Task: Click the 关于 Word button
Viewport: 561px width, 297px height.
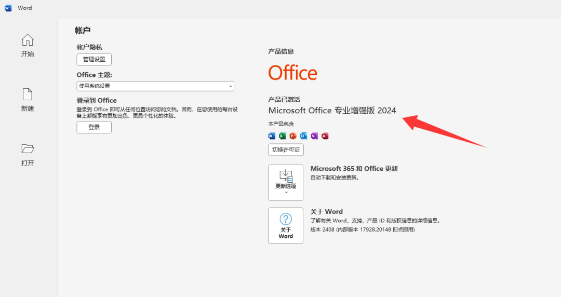Action: tap(286, 225)
